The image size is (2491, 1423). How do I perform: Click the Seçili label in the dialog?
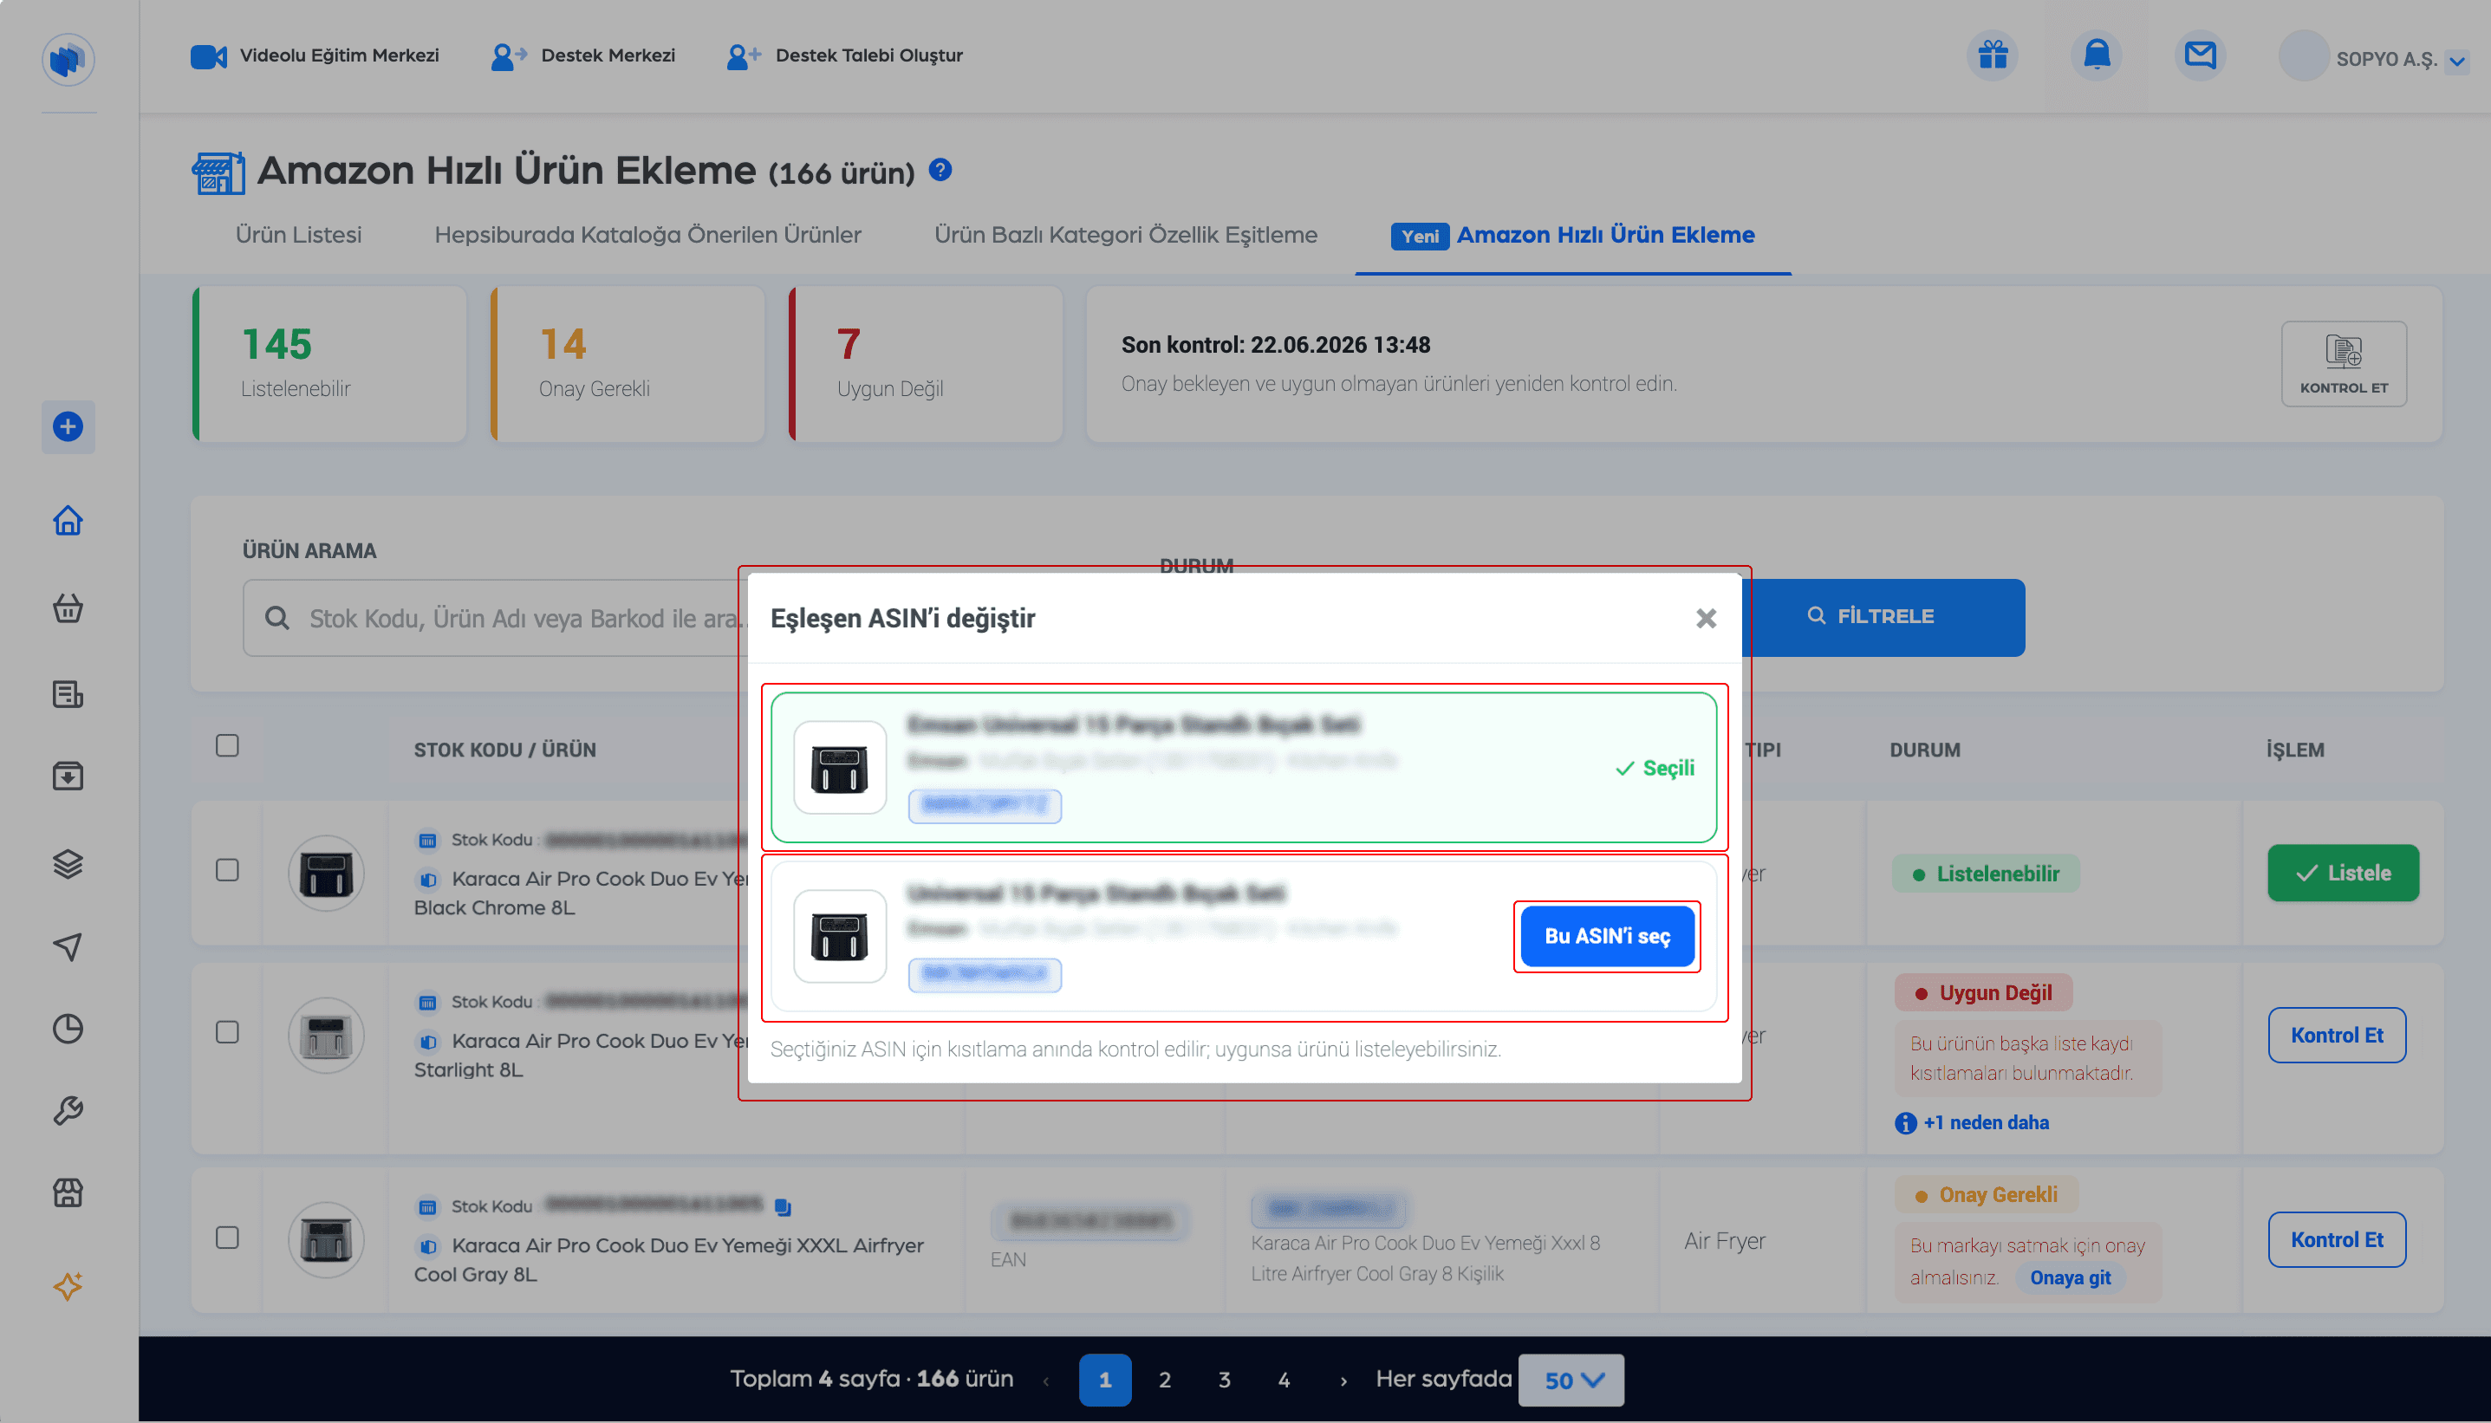(x=1655, y=768)
